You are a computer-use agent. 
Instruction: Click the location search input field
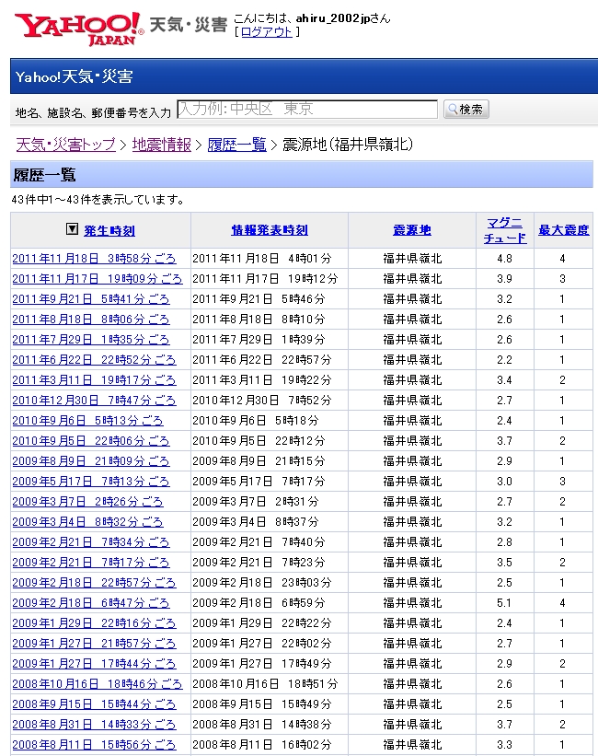tap(306, 110)
